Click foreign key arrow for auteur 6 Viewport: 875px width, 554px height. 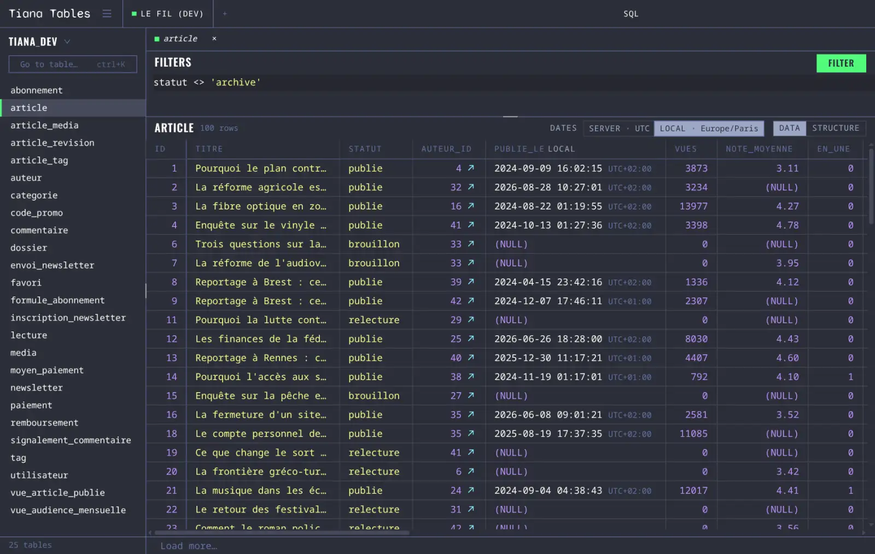[471, 471]
